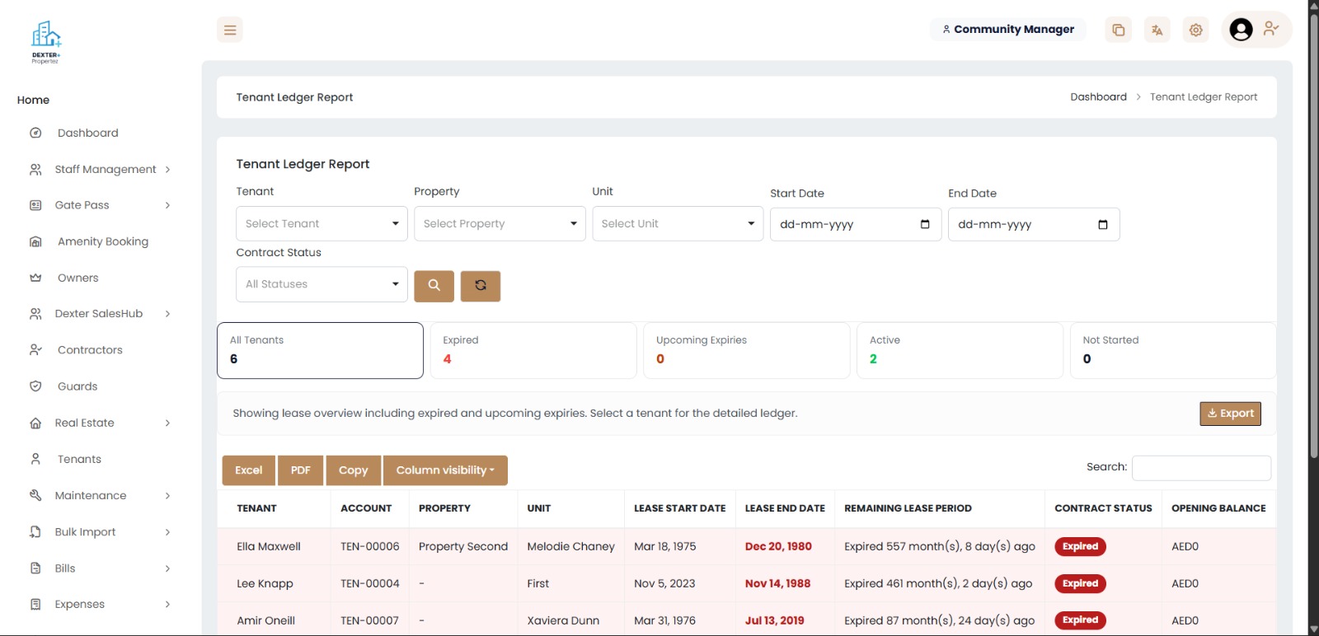Click the Contractors sidebar icon
This screenshot has width=1319, height=636.
click(35, 350)
